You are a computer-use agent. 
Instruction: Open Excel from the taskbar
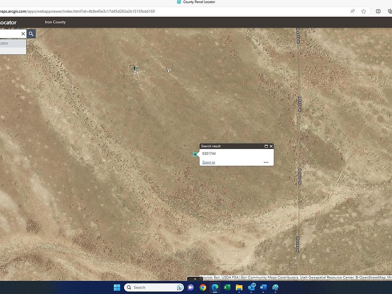[x=227, y=287]
